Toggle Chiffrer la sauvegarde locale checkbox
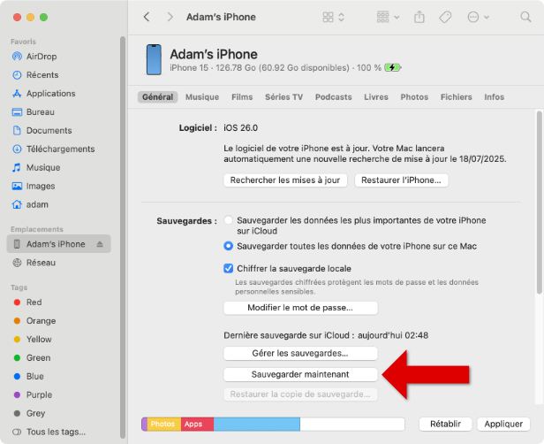Image resolution: width=544 pixels, height=444 pixels. [x=228, y=268]
